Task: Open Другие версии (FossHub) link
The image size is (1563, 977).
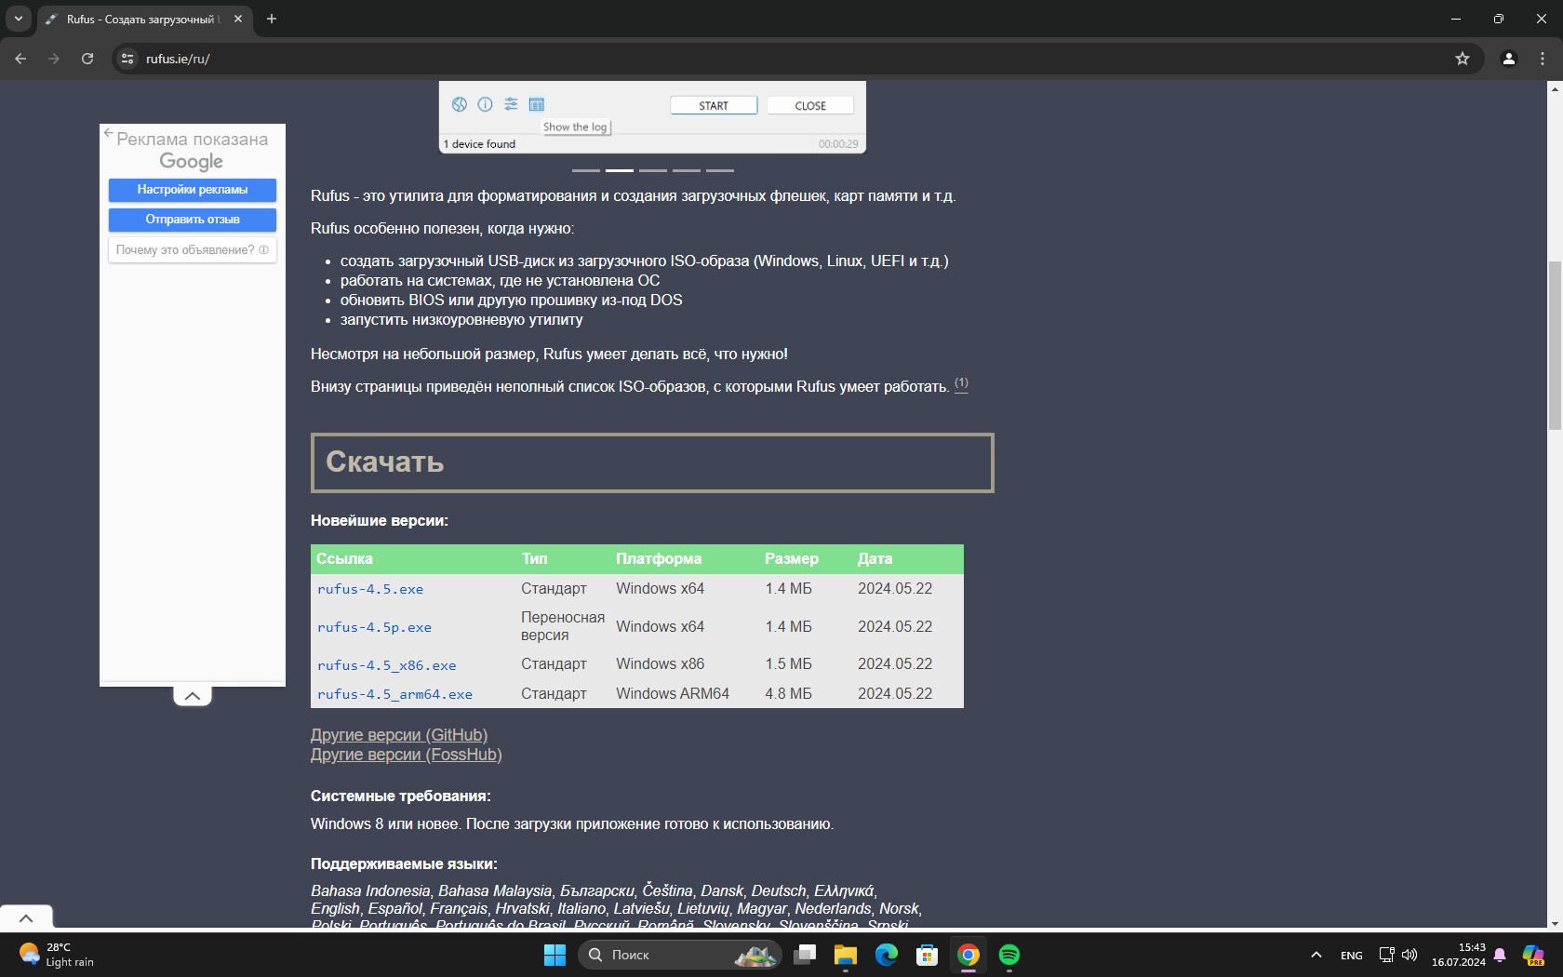Action: [x=407, y=755]
